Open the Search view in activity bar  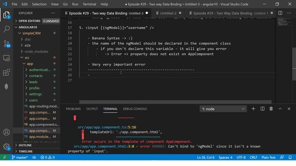coord(6,29)
